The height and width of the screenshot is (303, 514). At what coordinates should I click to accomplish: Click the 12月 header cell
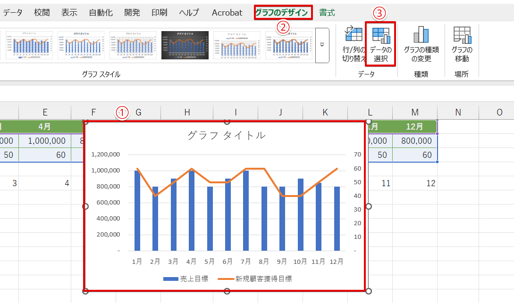coord(415,126)
